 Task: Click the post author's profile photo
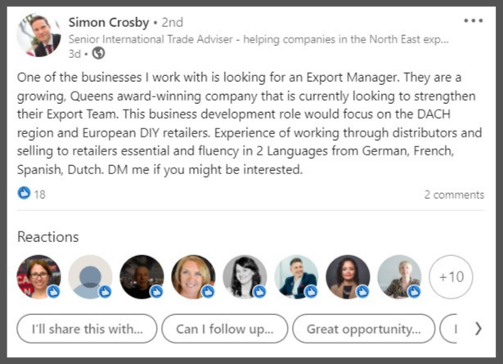tap(38, 34)
